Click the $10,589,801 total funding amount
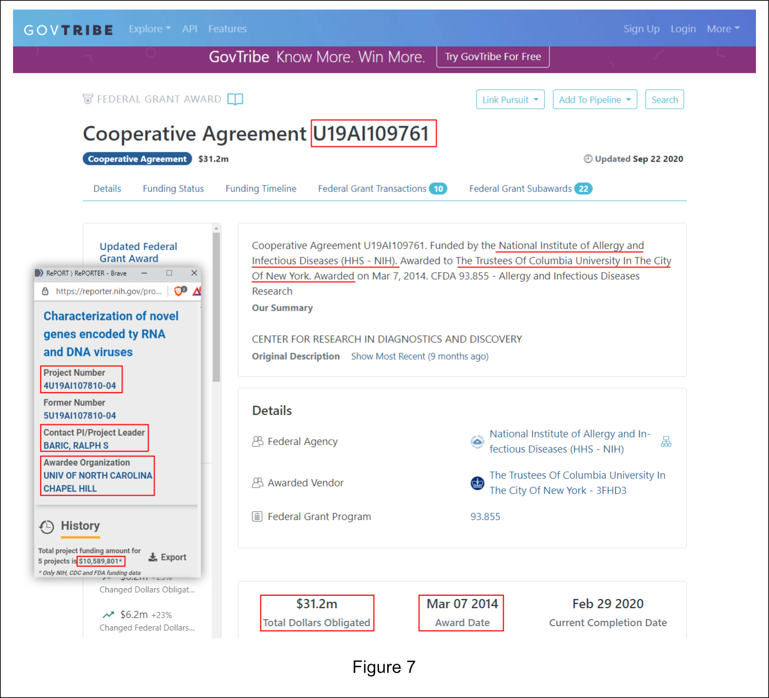This screenshot has width=769, height=698. [101, 561]
